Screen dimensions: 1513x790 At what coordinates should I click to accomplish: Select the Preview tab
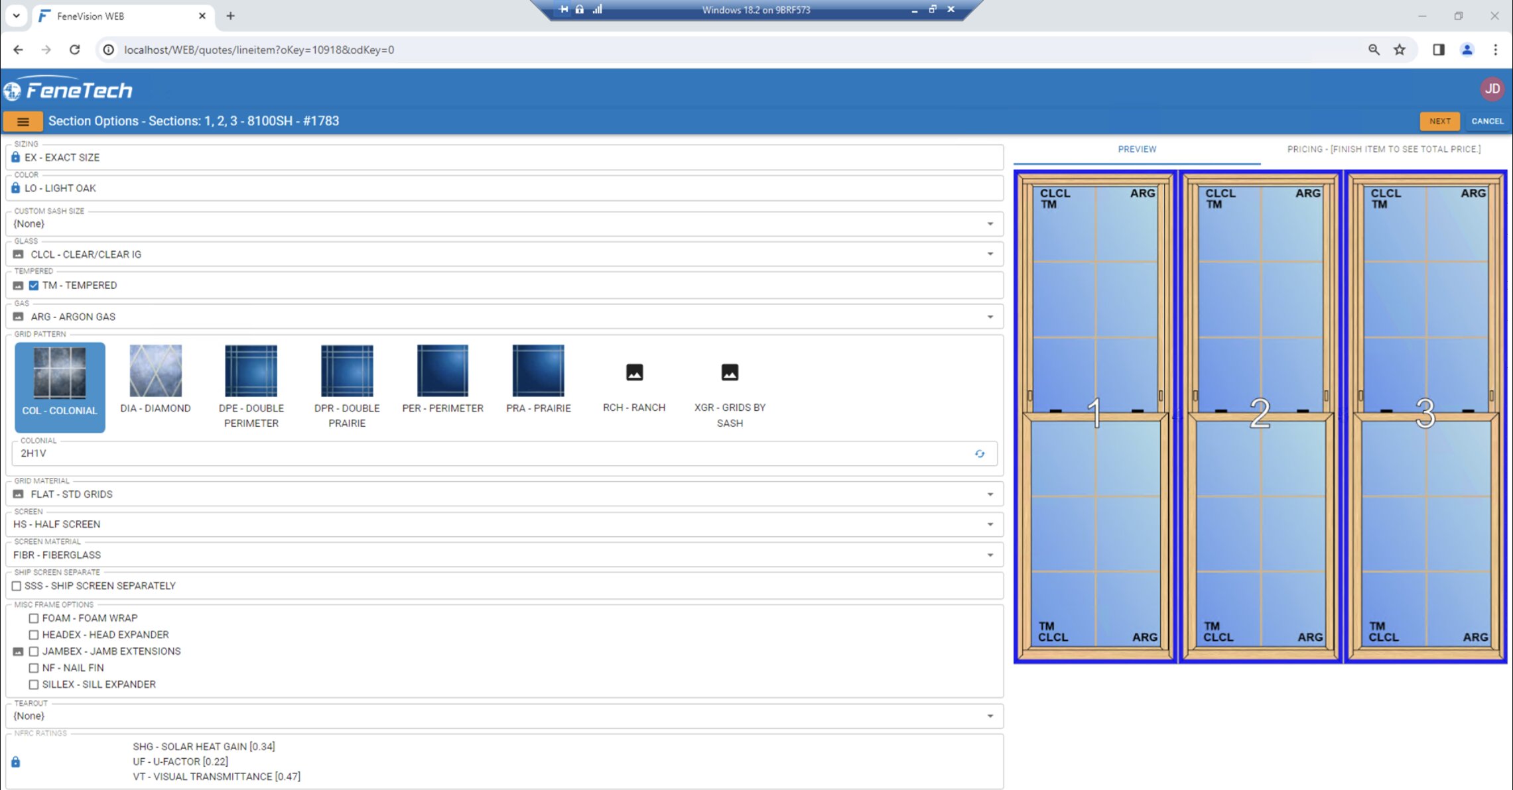tap(1137, 149)
